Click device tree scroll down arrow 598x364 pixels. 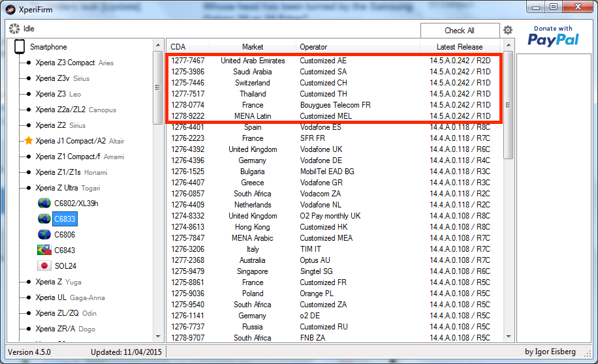158,337
